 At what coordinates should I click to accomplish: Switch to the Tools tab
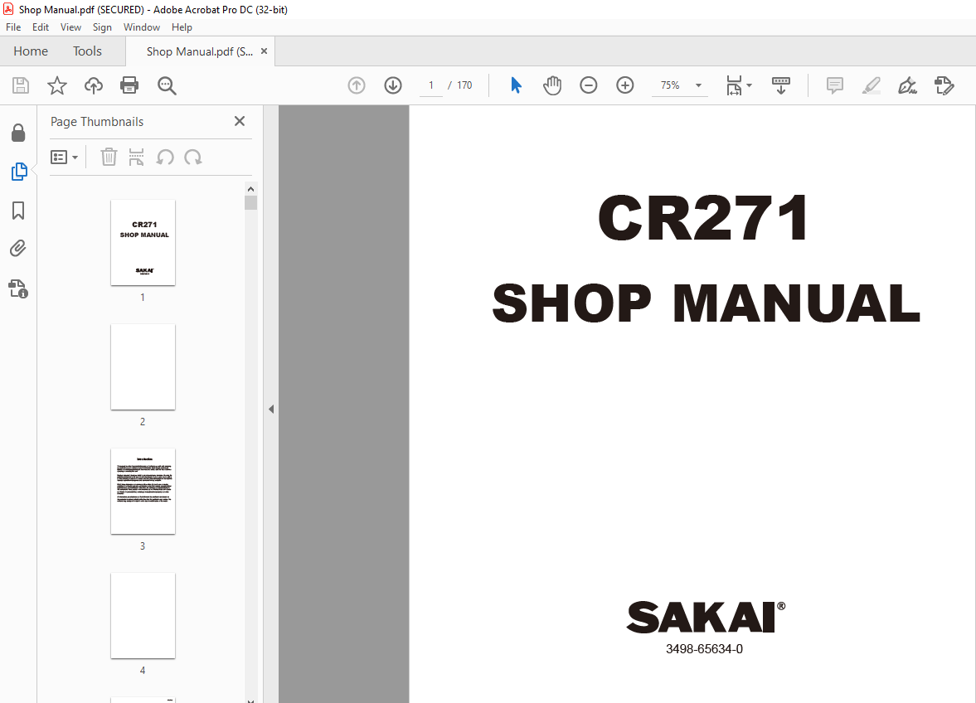tap(87, 51)
